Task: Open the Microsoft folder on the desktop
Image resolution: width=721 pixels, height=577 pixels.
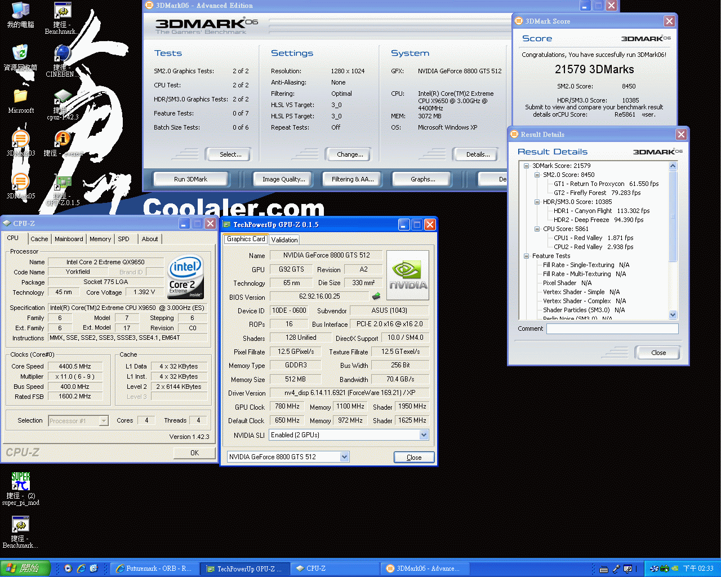Action: pyautogui.click(x=21, y=100)
